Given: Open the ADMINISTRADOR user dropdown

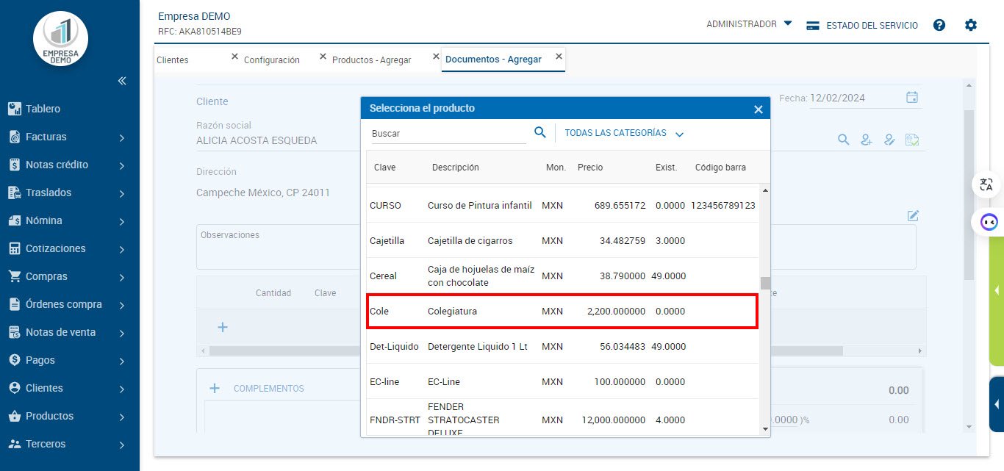Looking at the screenshot, I should coord(749,24).
